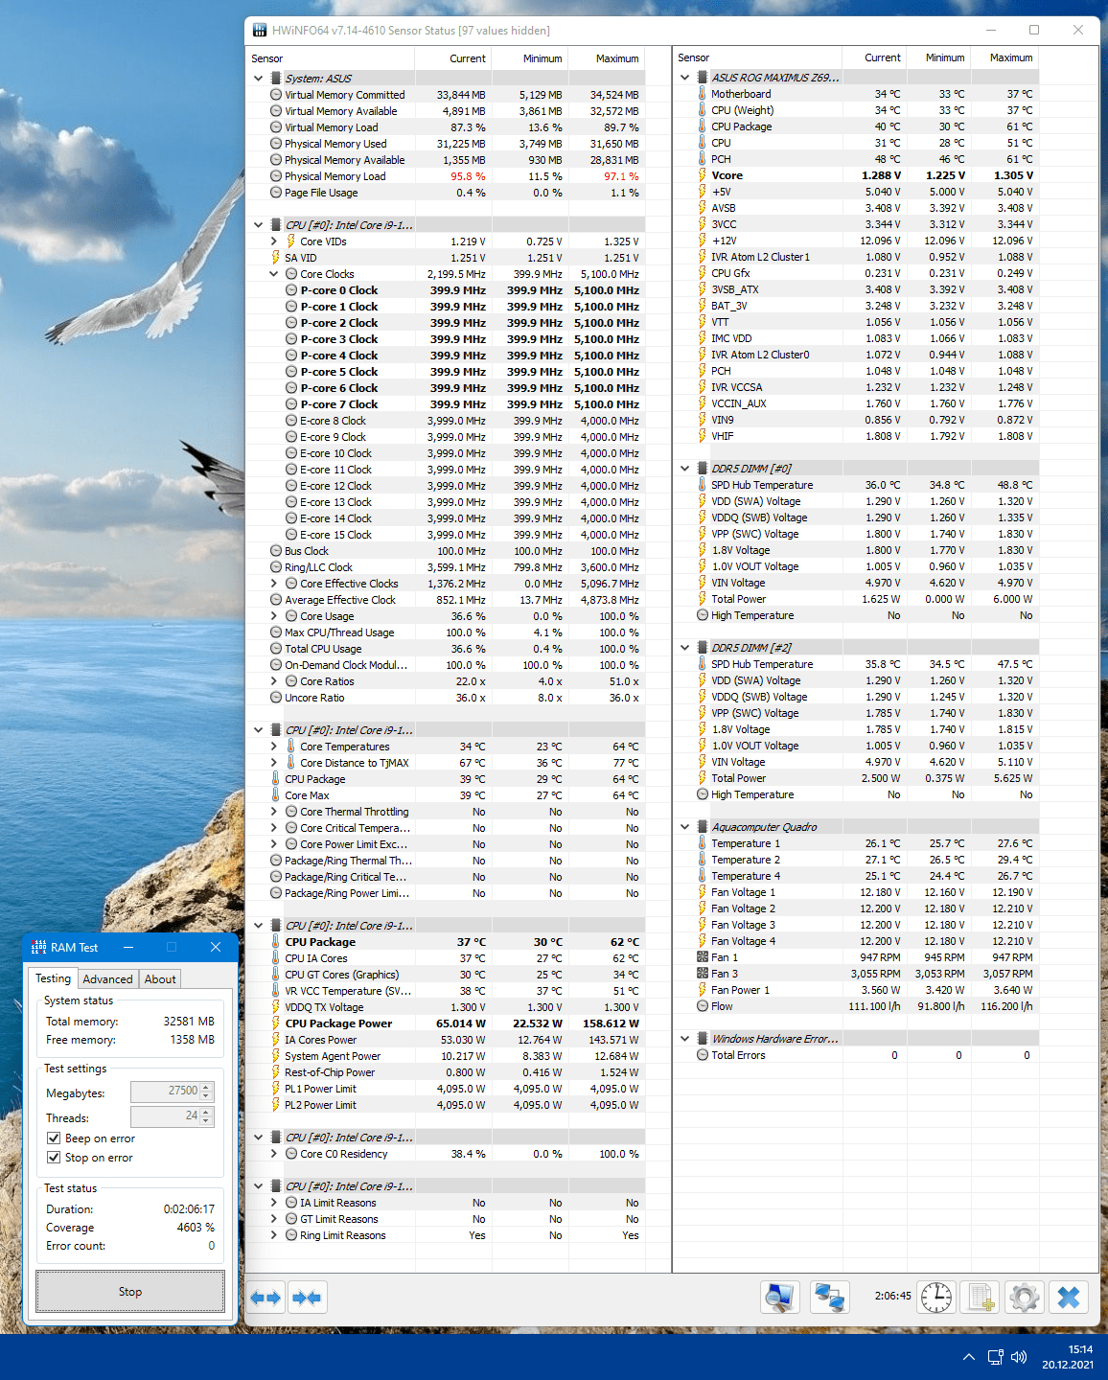The image size is (1108, 1380).
Task: Click the Motherboard thermometer icon
Action: (x=703, y=94)
